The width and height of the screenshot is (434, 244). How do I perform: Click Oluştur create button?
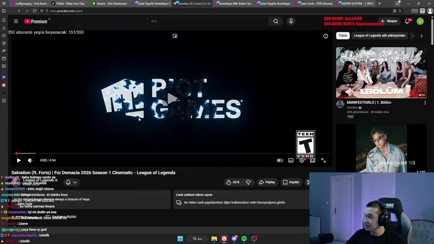[x=389, y=21]
